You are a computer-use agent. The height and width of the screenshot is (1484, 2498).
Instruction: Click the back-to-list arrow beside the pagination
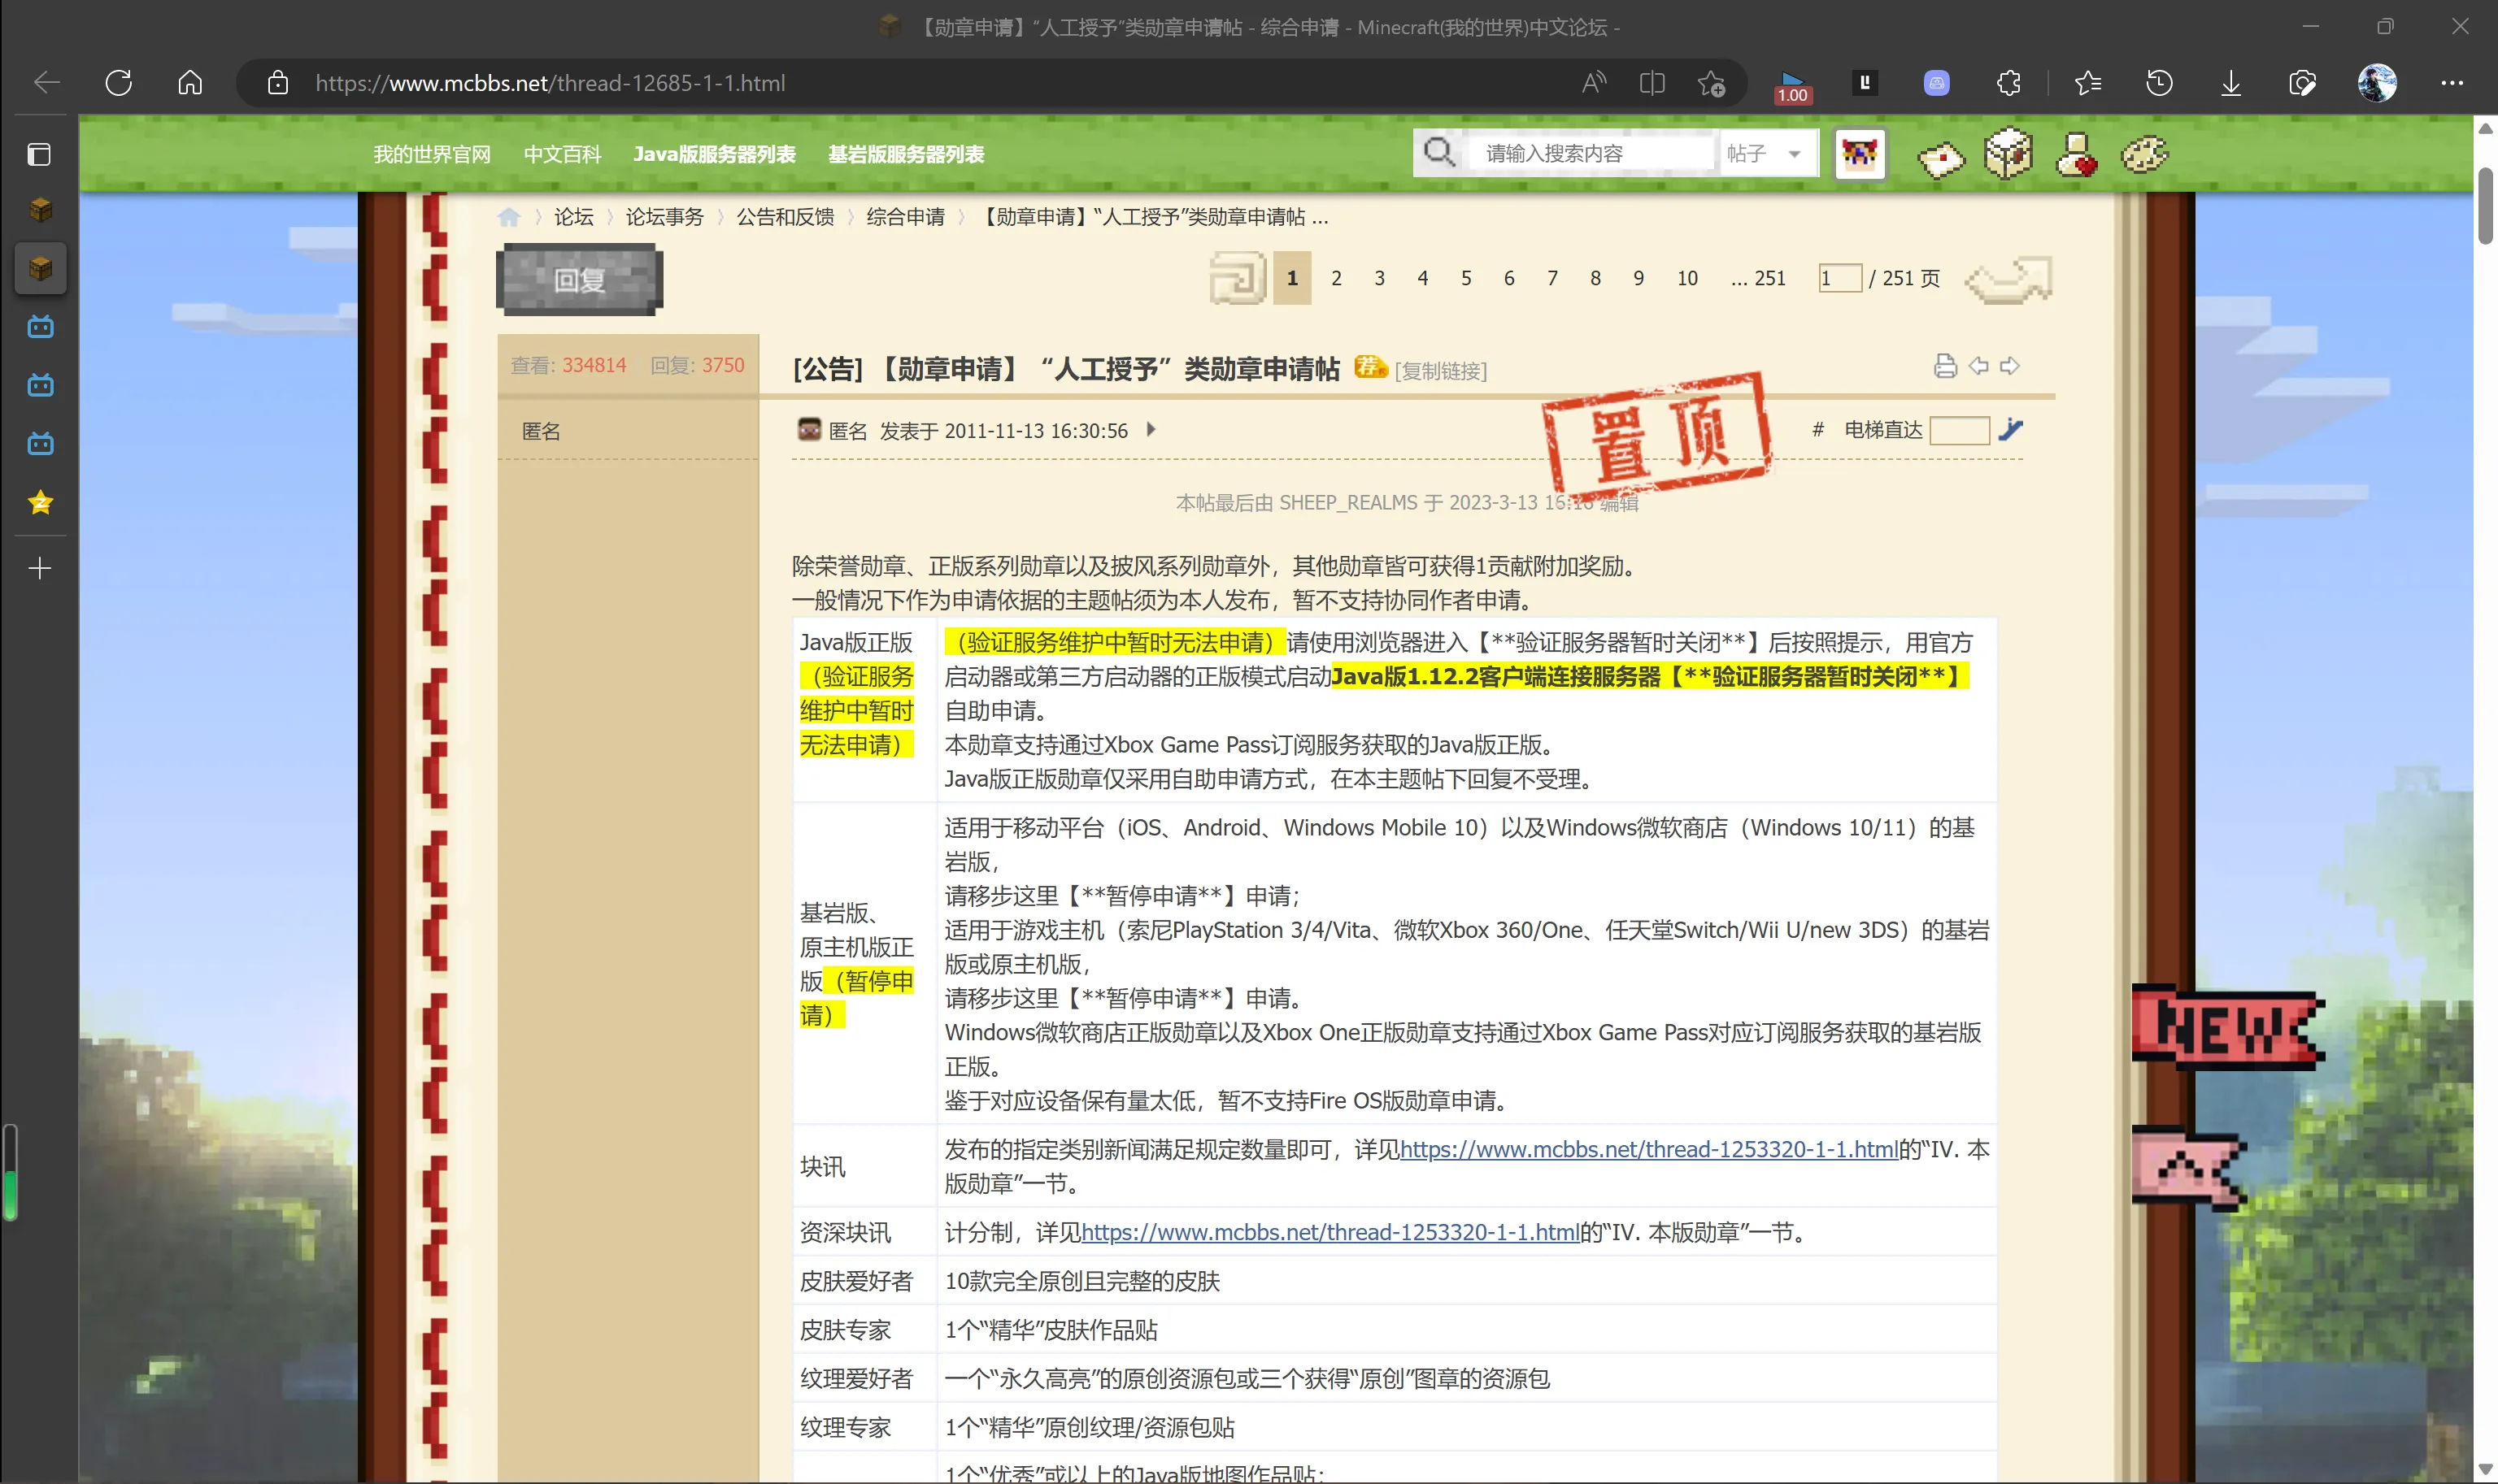tap(1237, 277)
